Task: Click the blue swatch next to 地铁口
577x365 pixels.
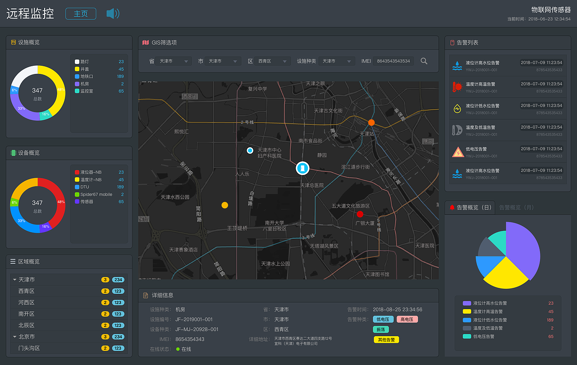Action: coord(77,77)
